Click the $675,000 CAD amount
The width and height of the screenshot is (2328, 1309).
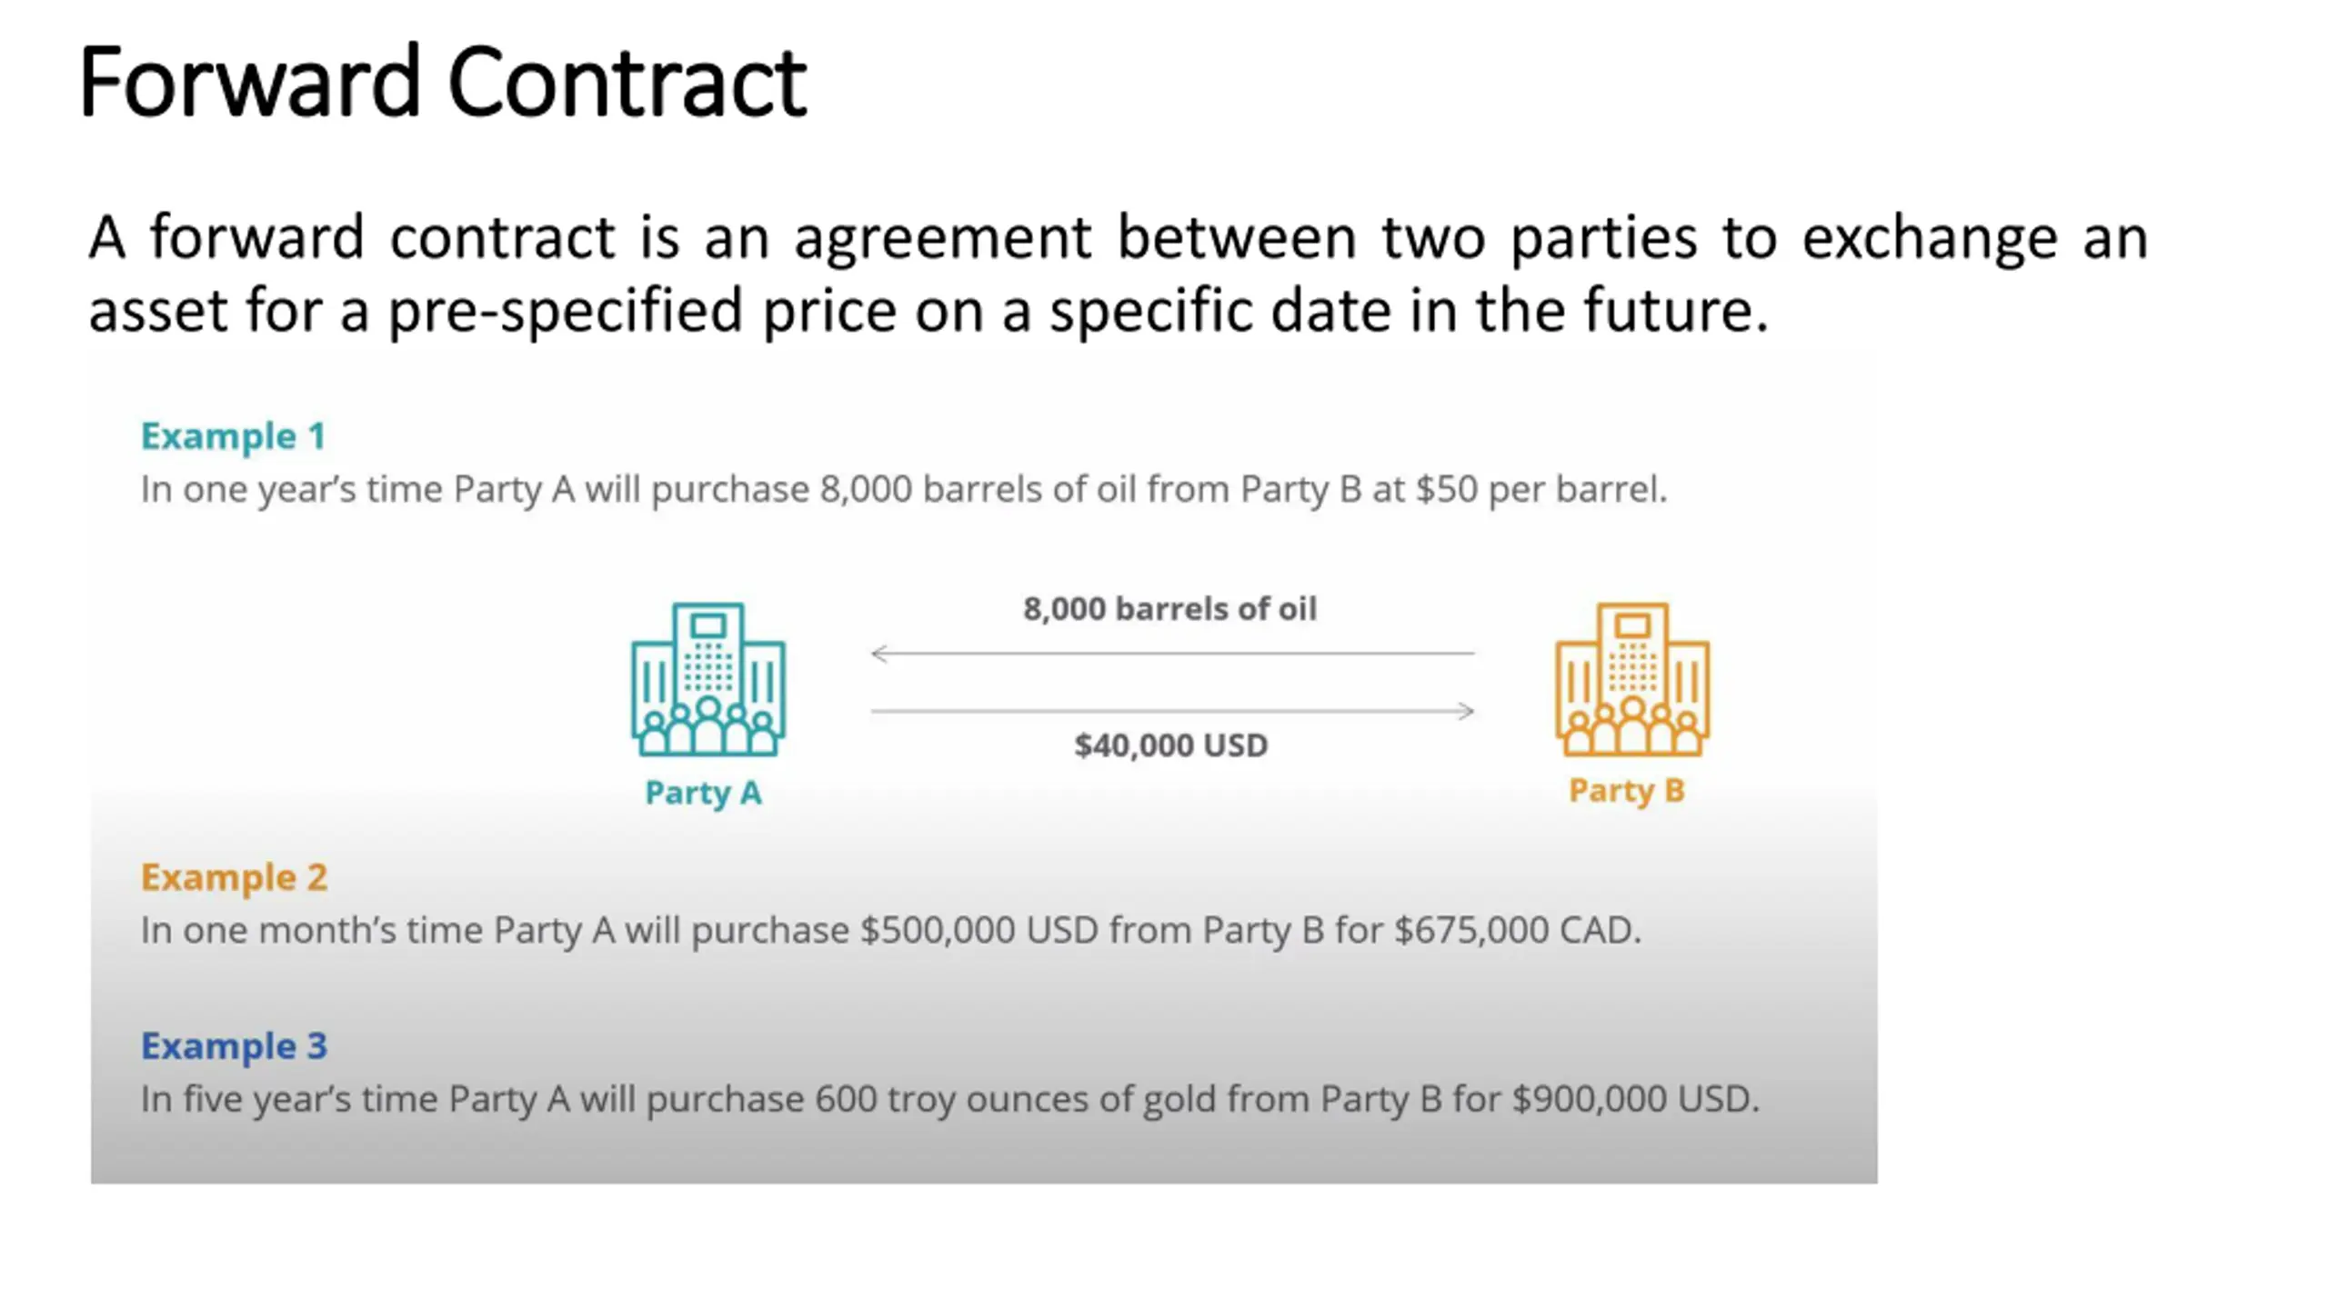point(1517,931)
